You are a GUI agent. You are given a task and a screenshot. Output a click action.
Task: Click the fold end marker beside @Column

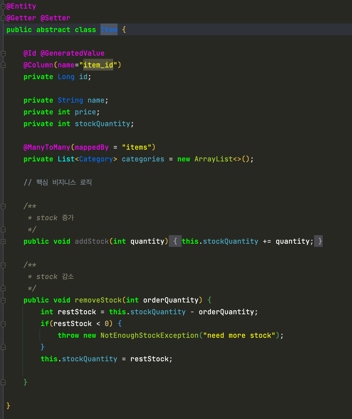coord(3,65)
